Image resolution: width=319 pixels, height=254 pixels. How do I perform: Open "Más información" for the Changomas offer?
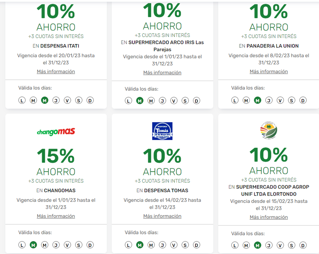pyautogui.click(x=56, y=216)
